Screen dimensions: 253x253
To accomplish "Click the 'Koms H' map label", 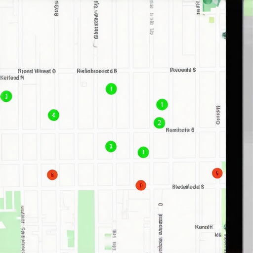I will click(x=204, y=227).
